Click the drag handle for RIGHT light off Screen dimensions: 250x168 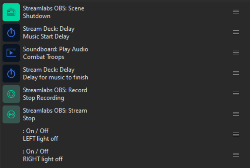coord(236,155)
